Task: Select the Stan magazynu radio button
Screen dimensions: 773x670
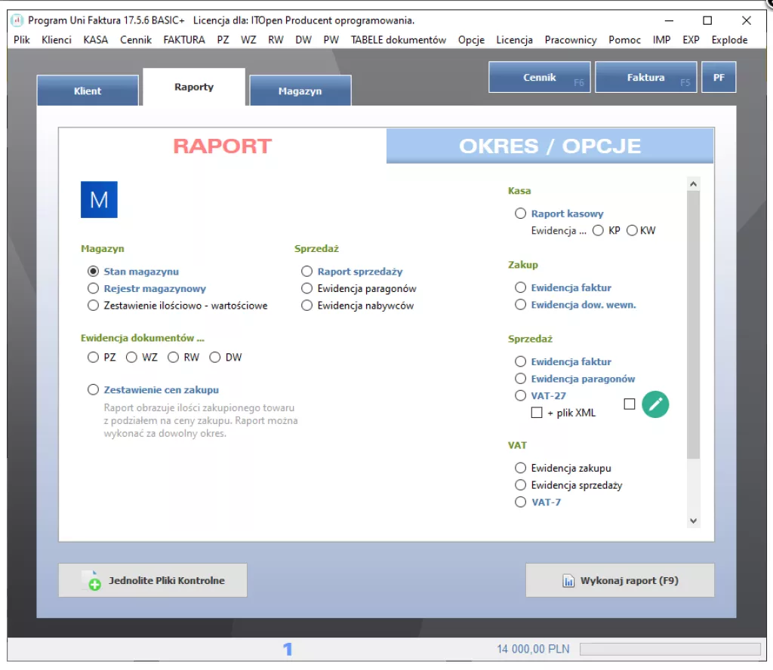Action: tap(93, 272)
